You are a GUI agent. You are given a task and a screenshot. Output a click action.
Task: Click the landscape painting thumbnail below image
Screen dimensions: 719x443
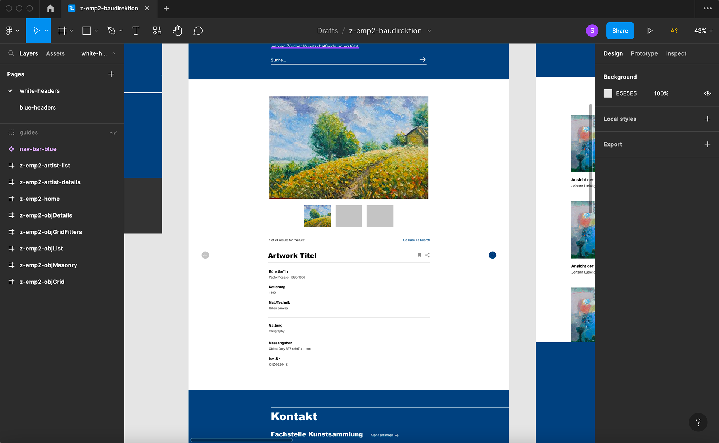tap(318, 216)
